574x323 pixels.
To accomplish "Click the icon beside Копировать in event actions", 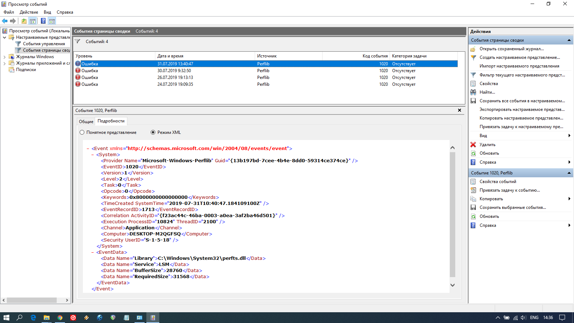I will pyautogui.click(x=473, y=199).
